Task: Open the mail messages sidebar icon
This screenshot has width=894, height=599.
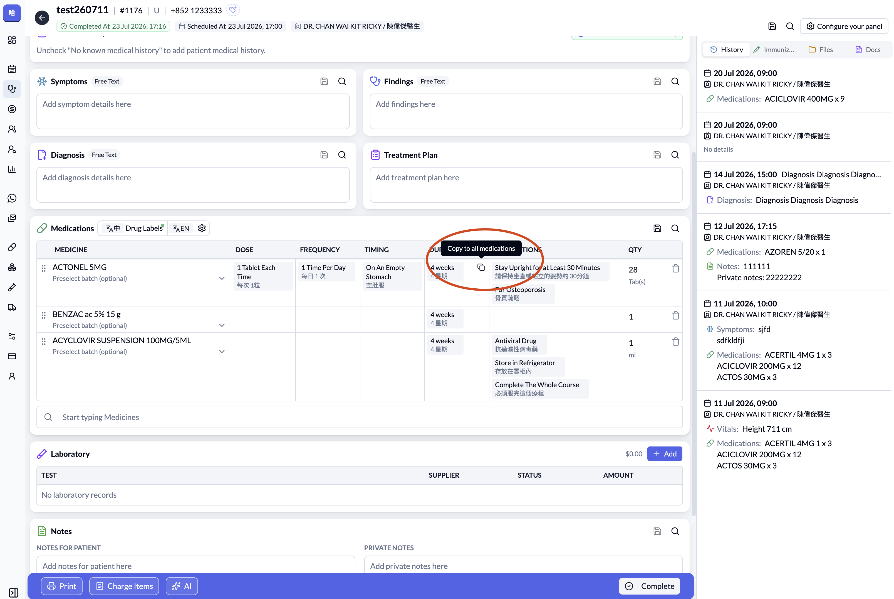Action: click(12, 218)
